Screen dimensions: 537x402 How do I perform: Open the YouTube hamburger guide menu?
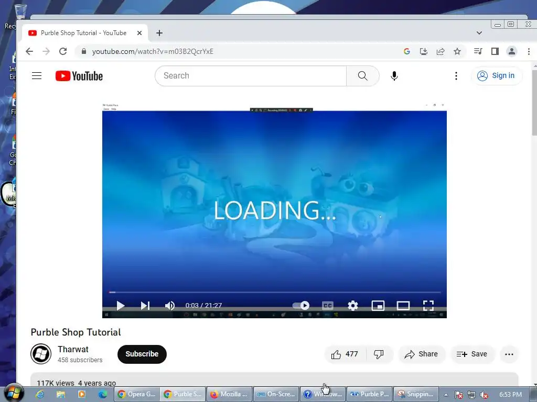37,75
